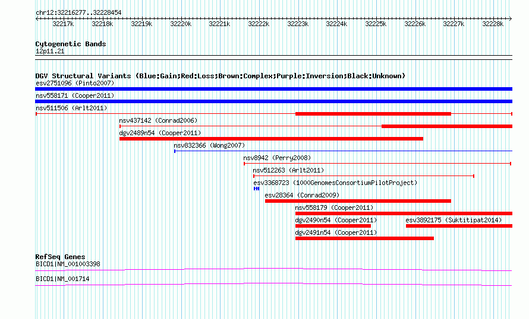This screenshot has height=319, width=529.
Task: Click the 32221k ruler tick label
Action: [219, 24]
